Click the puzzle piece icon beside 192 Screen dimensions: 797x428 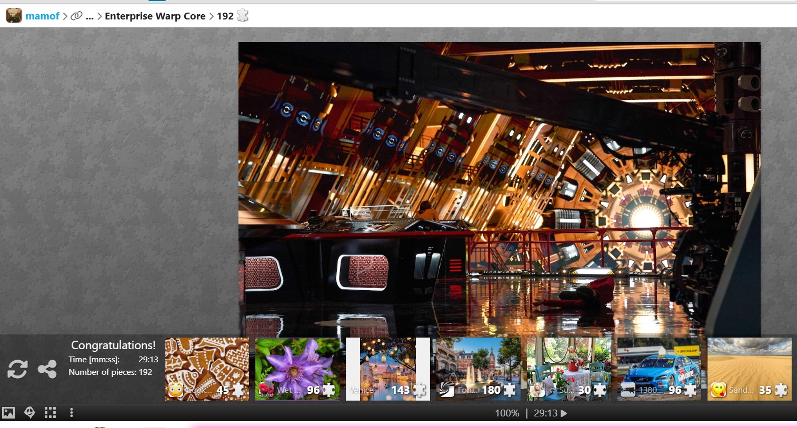243,16
